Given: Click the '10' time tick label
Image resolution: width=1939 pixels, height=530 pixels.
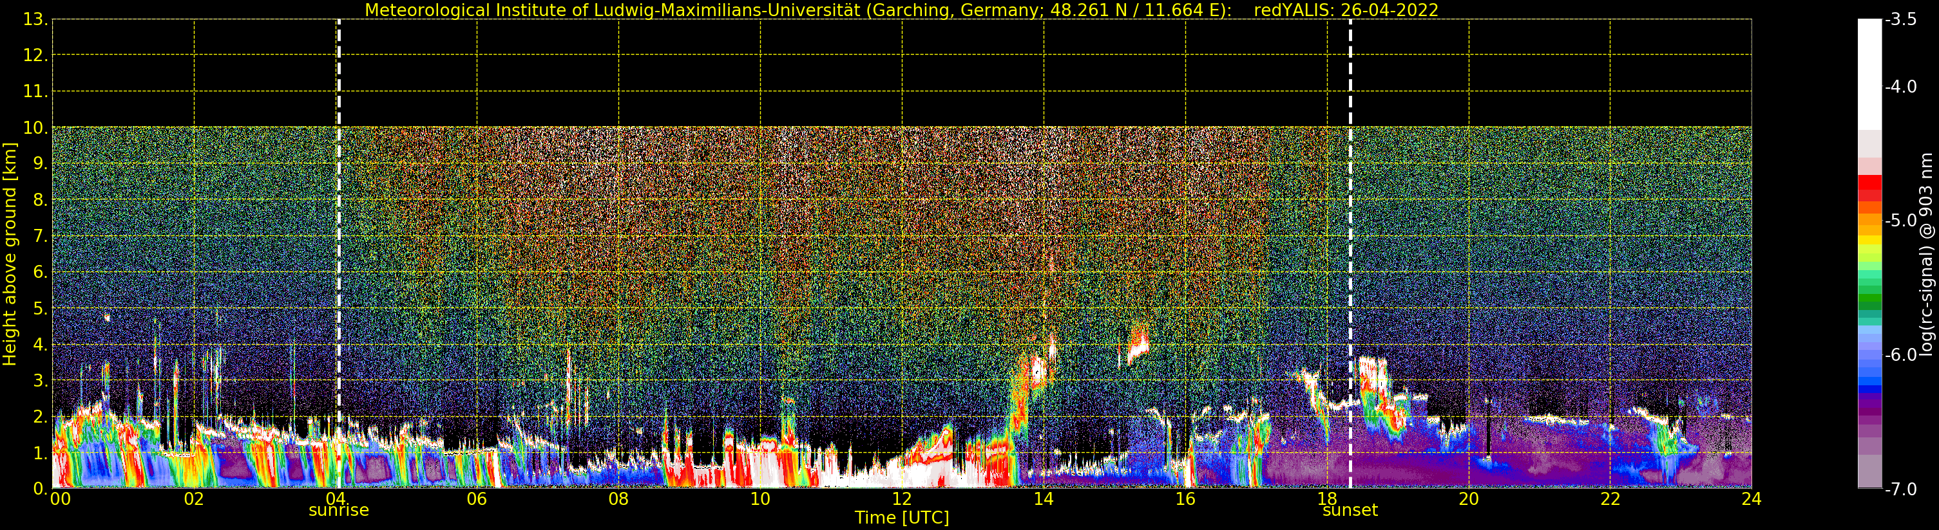Looking at the screenshot, I should 760,499.
